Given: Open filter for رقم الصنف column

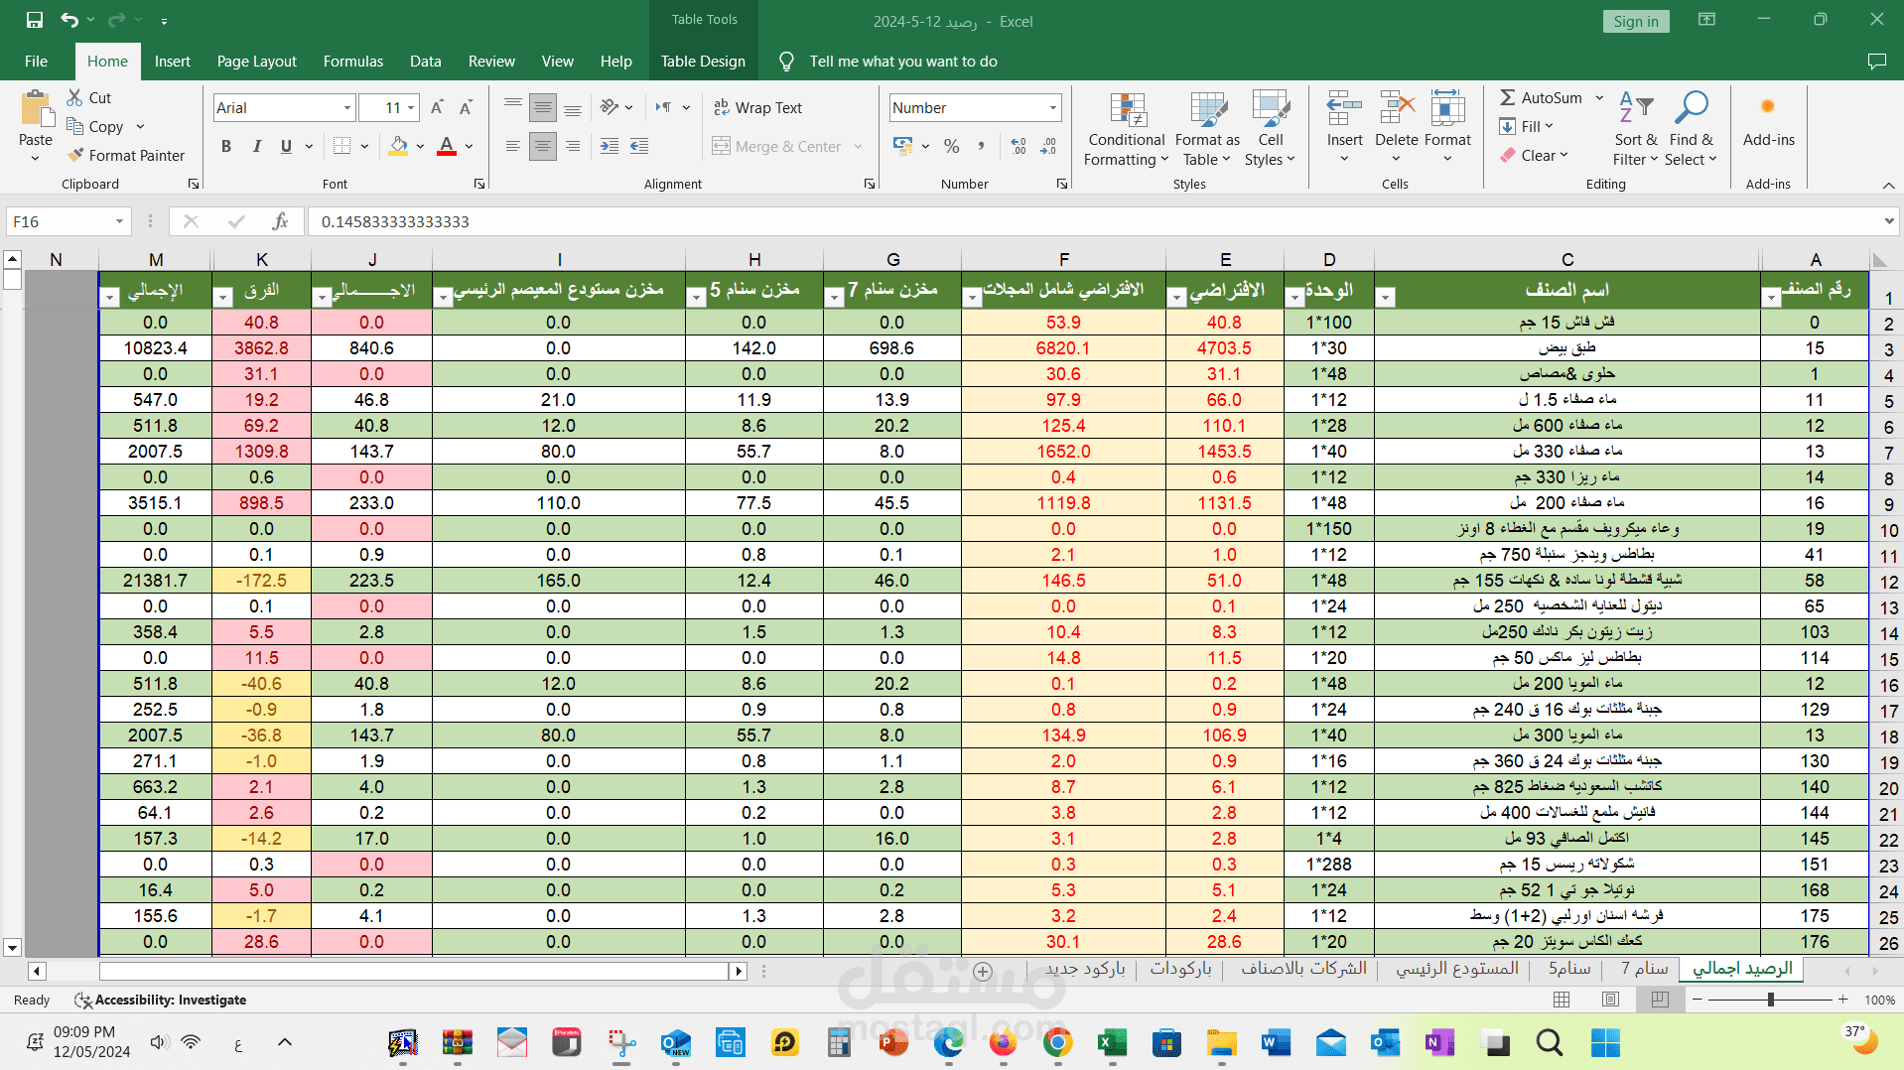Looking at the screenshot, I should coord(1771,297).
